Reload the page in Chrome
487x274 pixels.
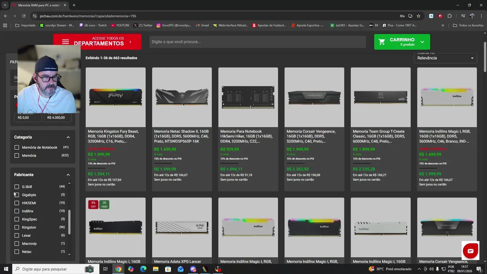[x=24, y=16]
